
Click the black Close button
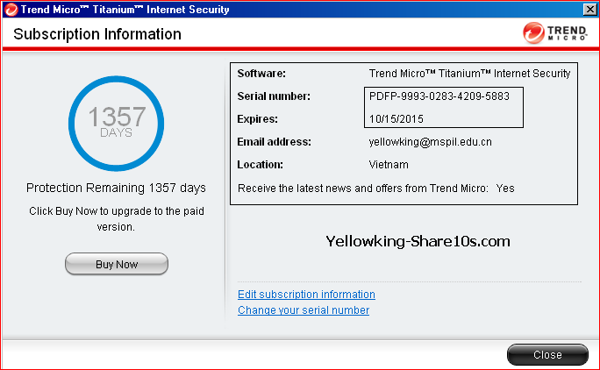tap(547, 354)
